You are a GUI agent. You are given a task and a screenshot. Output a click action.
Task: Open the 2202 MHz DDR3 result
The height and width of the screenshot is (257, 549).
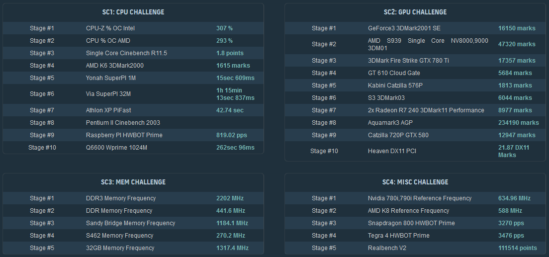(230, 198)
